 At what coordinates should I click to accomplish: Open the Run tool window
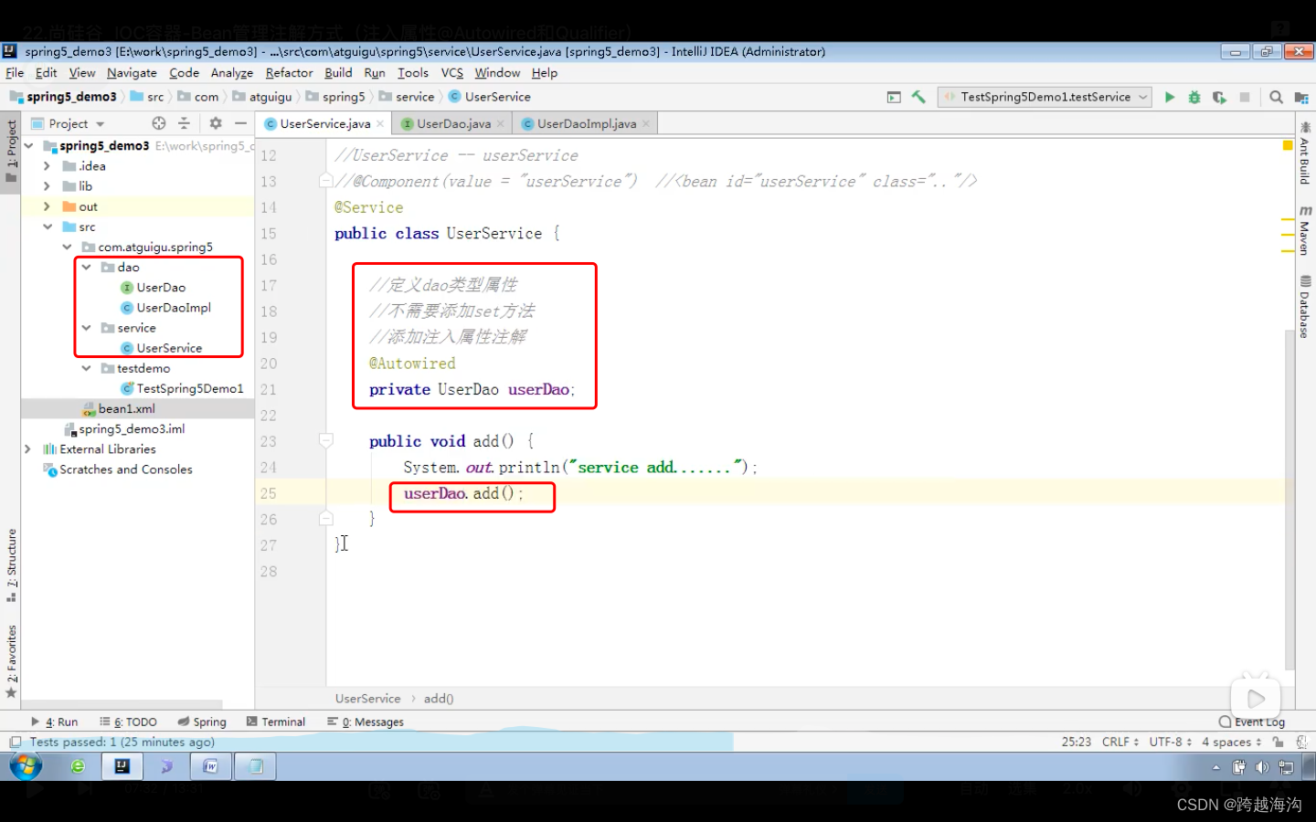coord(55,722)
